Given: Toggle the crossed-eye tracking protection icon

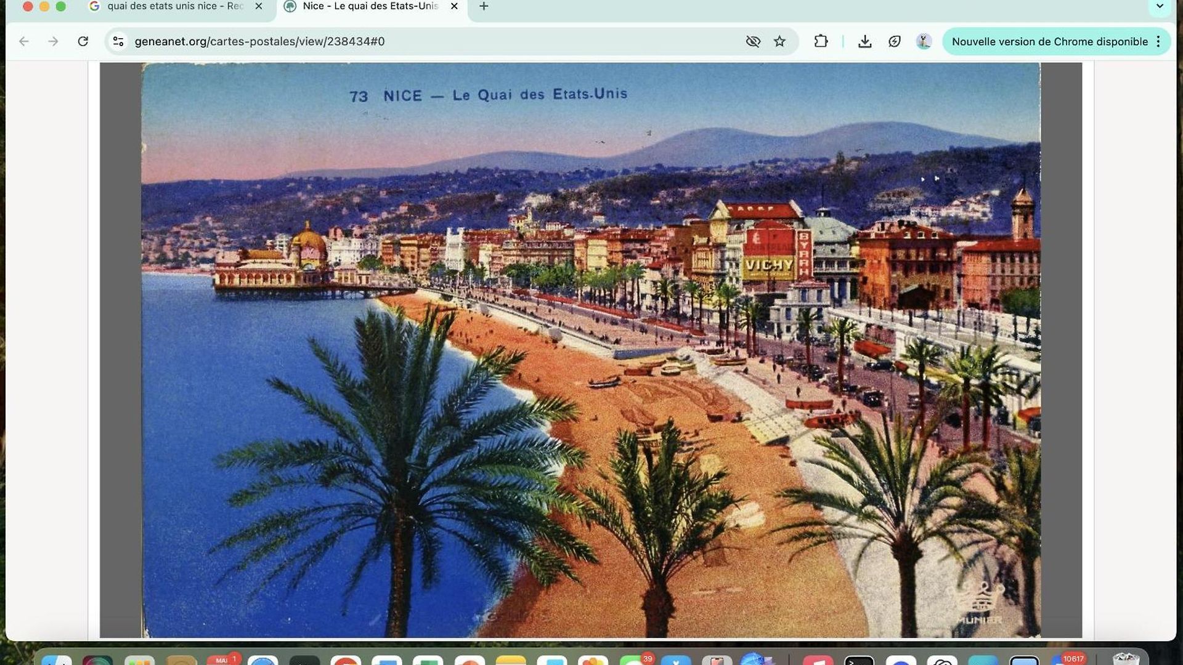Looking at the screenshot, I should 753,41.
